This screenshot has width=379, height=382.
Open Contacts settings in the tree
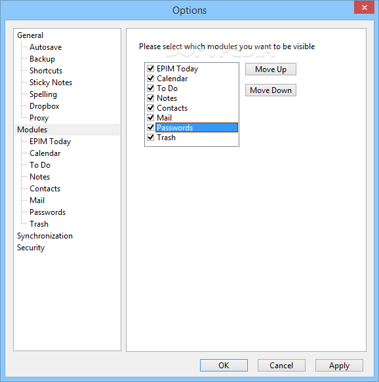[45, 189]
